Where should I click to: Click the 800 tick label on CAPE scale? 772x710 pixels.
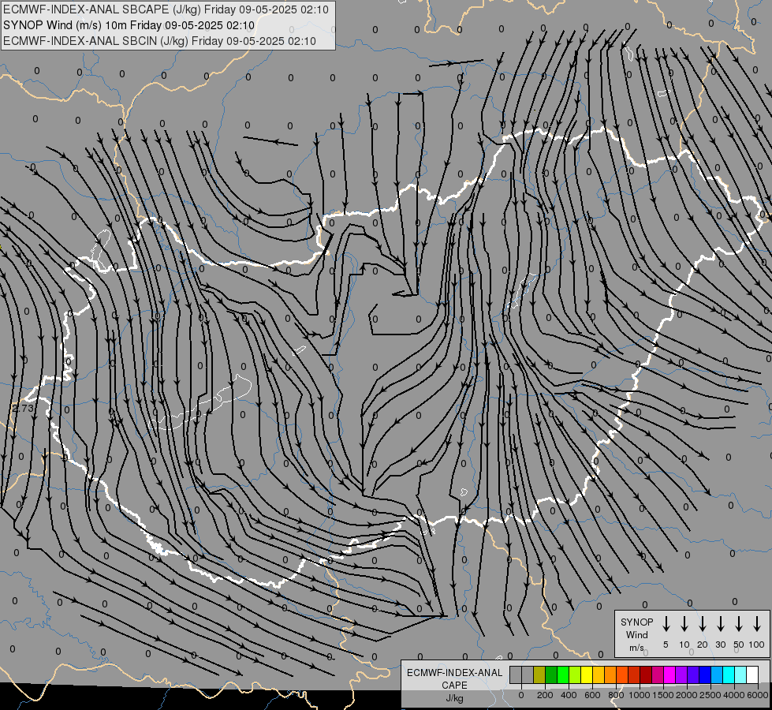616,695
